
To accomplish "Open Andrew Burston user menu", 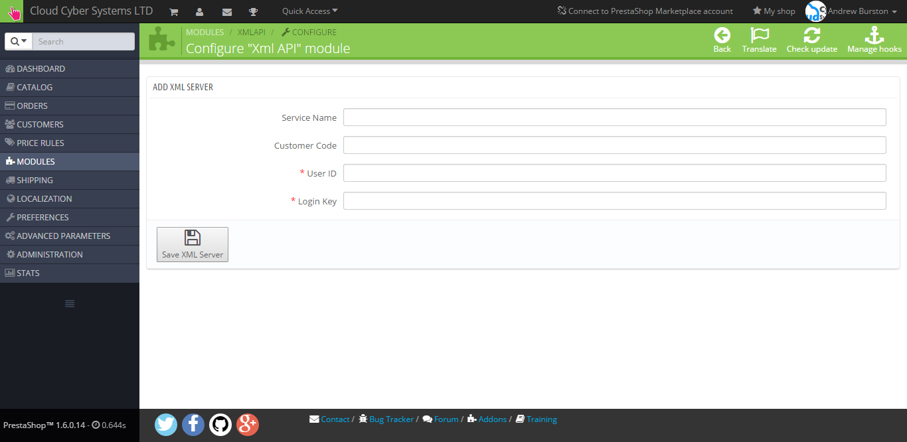I will pyautogui.click(x=862, y=11).
